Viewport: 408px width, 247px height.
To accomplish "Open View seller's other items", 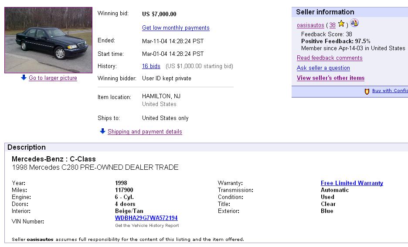I will tap(331, 78).
